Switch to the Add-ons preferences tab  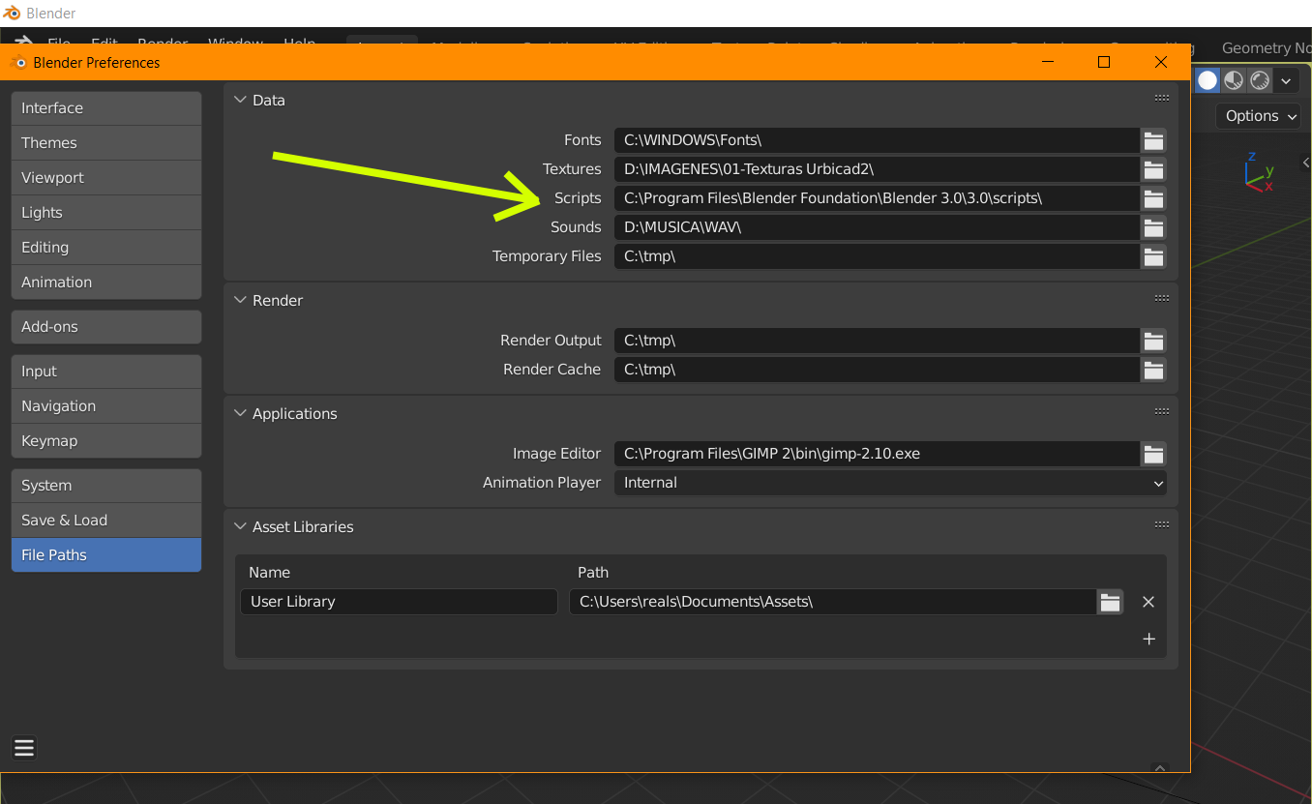point(106,327)
